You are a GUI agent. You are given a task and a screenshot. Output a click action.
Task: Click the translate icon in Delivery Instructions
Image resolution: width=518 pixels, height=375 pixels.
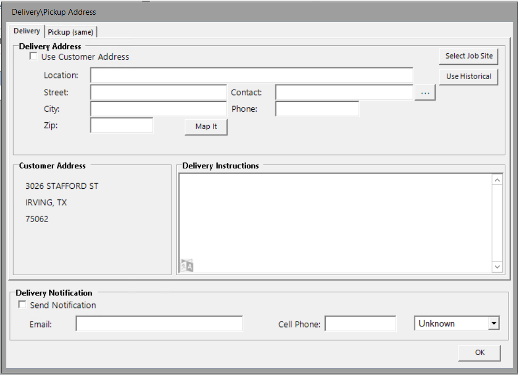tap(187, 265)
